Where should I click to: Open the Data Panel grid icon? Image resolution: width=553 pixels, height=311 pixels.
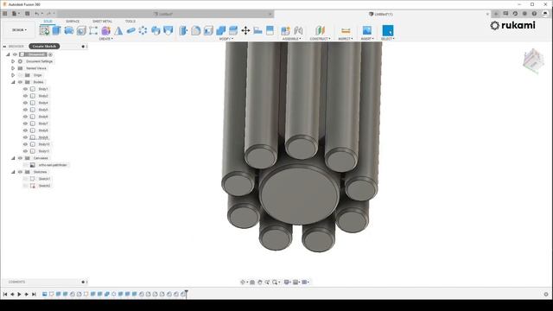pos(5,14)
